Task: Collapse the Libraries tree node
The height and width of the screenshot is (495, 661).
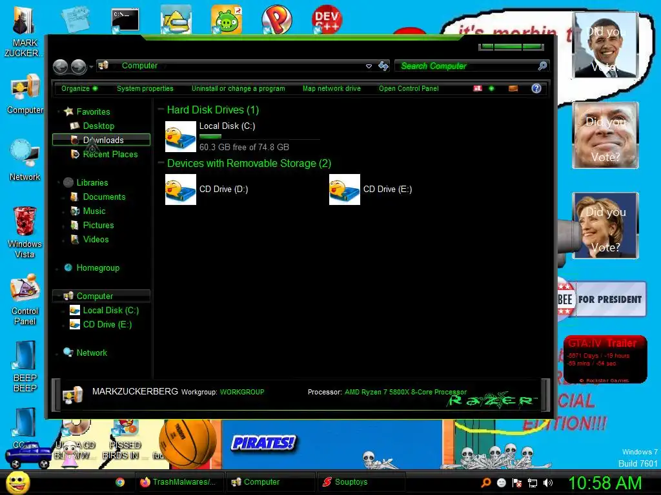Action: [58, 182]
